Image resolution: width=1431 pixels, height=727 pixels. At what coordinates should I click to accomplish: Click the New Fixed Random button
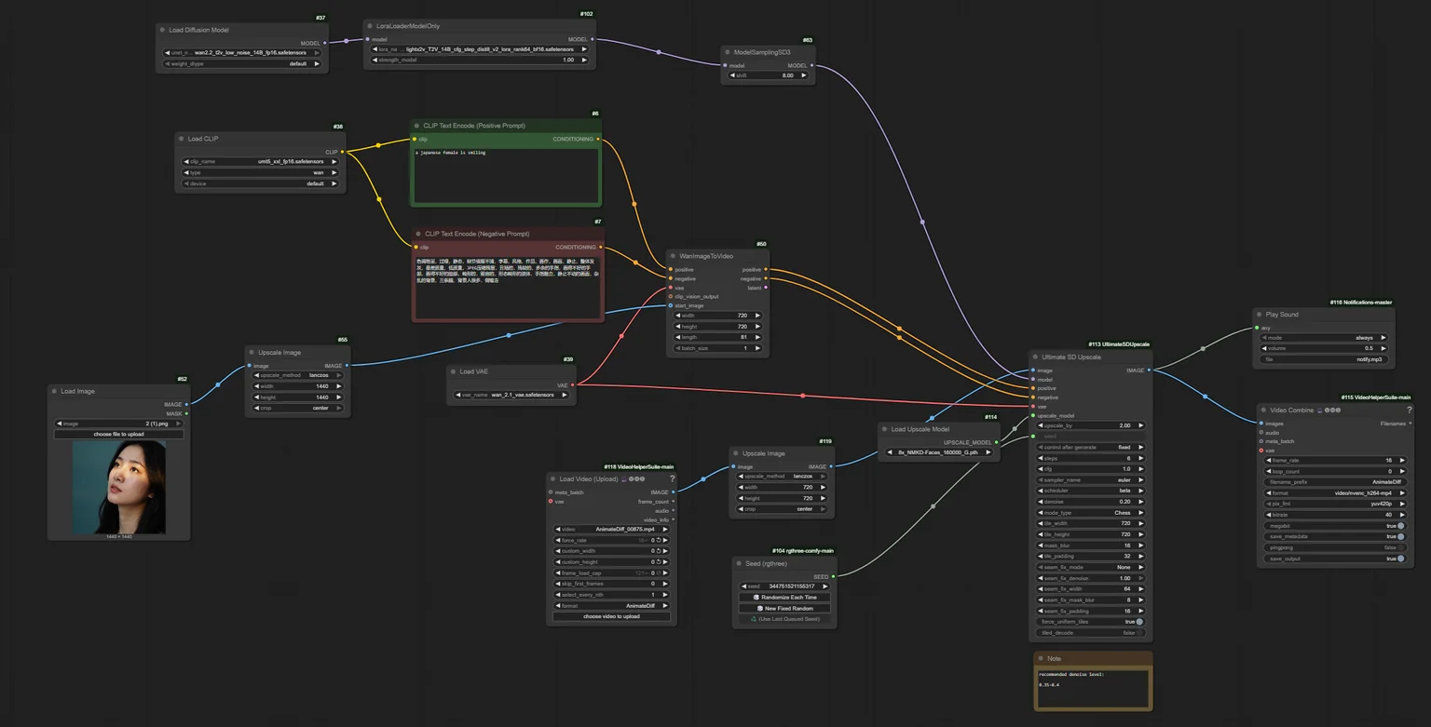click(x=786, y=608)
